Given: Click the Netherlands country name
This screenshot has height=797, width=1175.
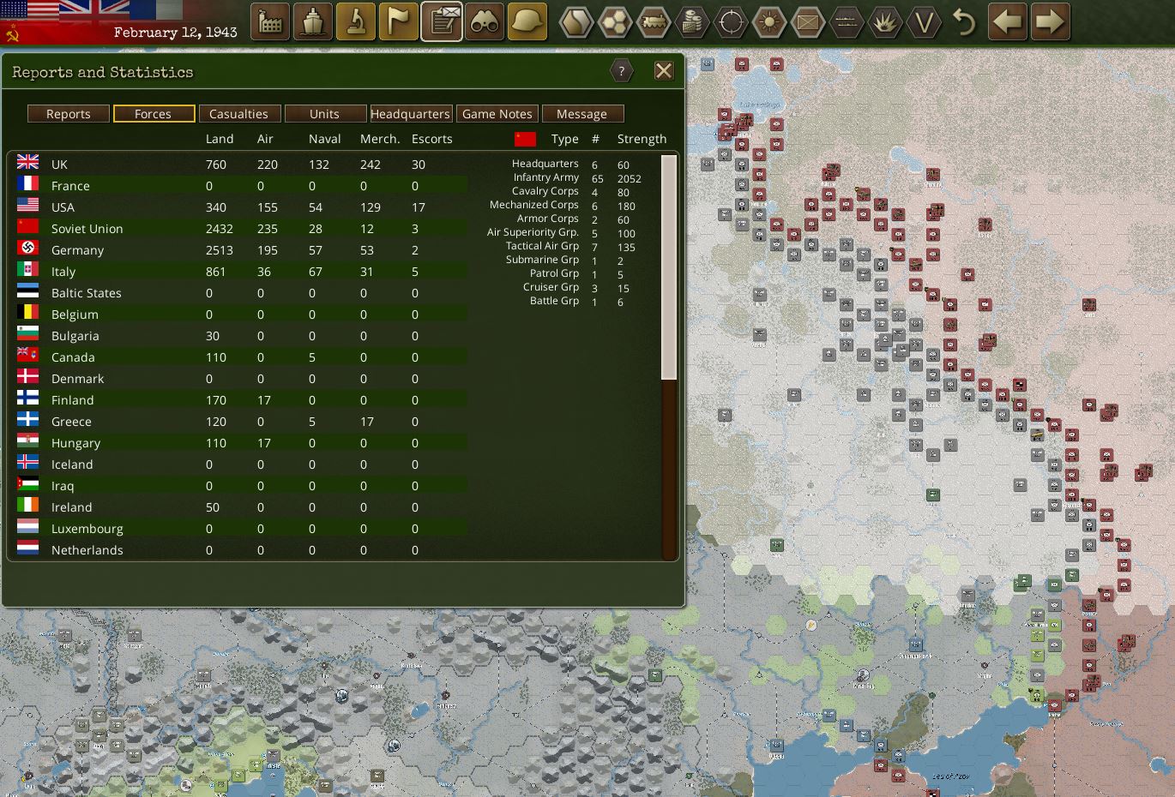Looking at the screenshot, I should pyautogui.click(x=87, y=550).
